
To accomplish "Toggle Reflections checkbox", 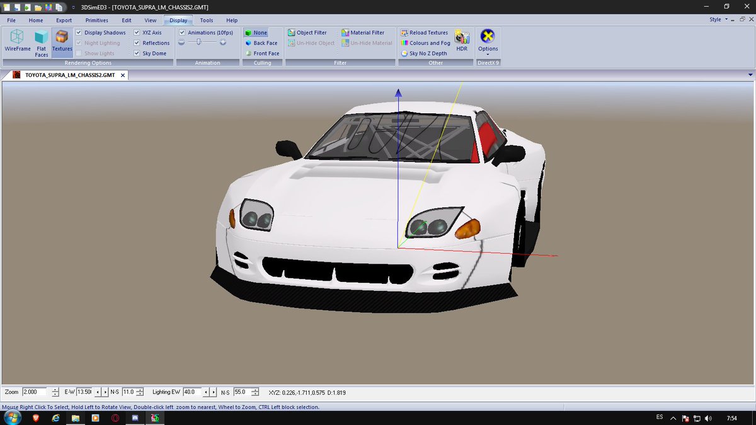I will click(137, 43).
